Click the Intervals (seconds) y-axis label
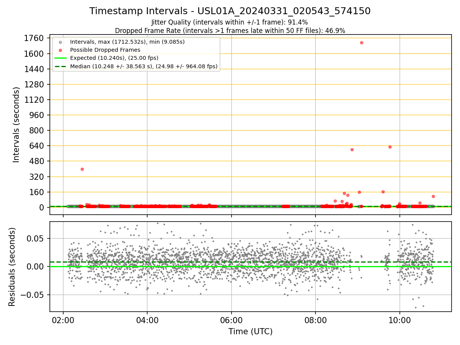This screenshot has width=460, height=345. tap(16, 125)
